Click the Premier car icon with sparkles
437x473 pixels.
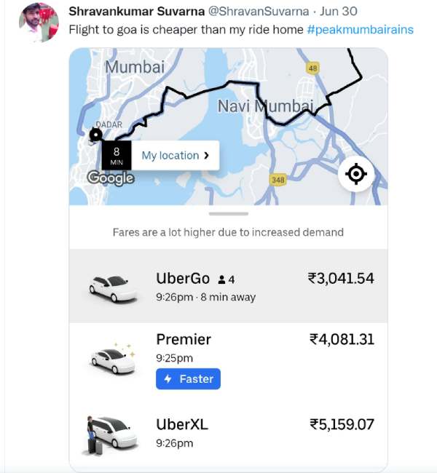click(112, 358)
